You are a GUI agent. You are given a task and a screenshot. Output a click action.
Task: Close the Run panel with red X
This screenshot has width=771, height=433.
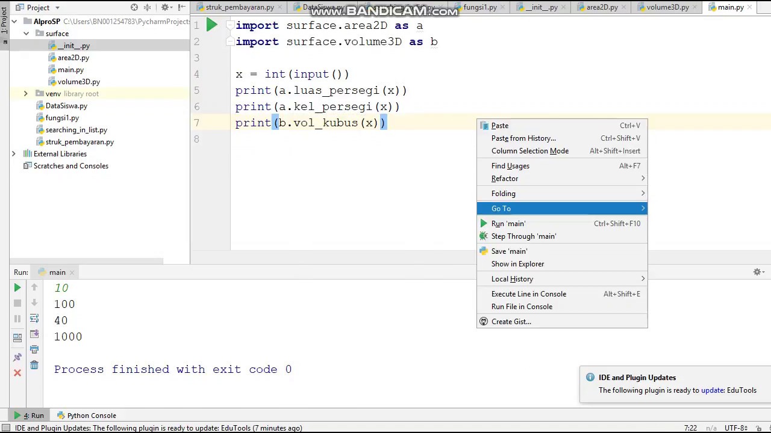(17, 373)
